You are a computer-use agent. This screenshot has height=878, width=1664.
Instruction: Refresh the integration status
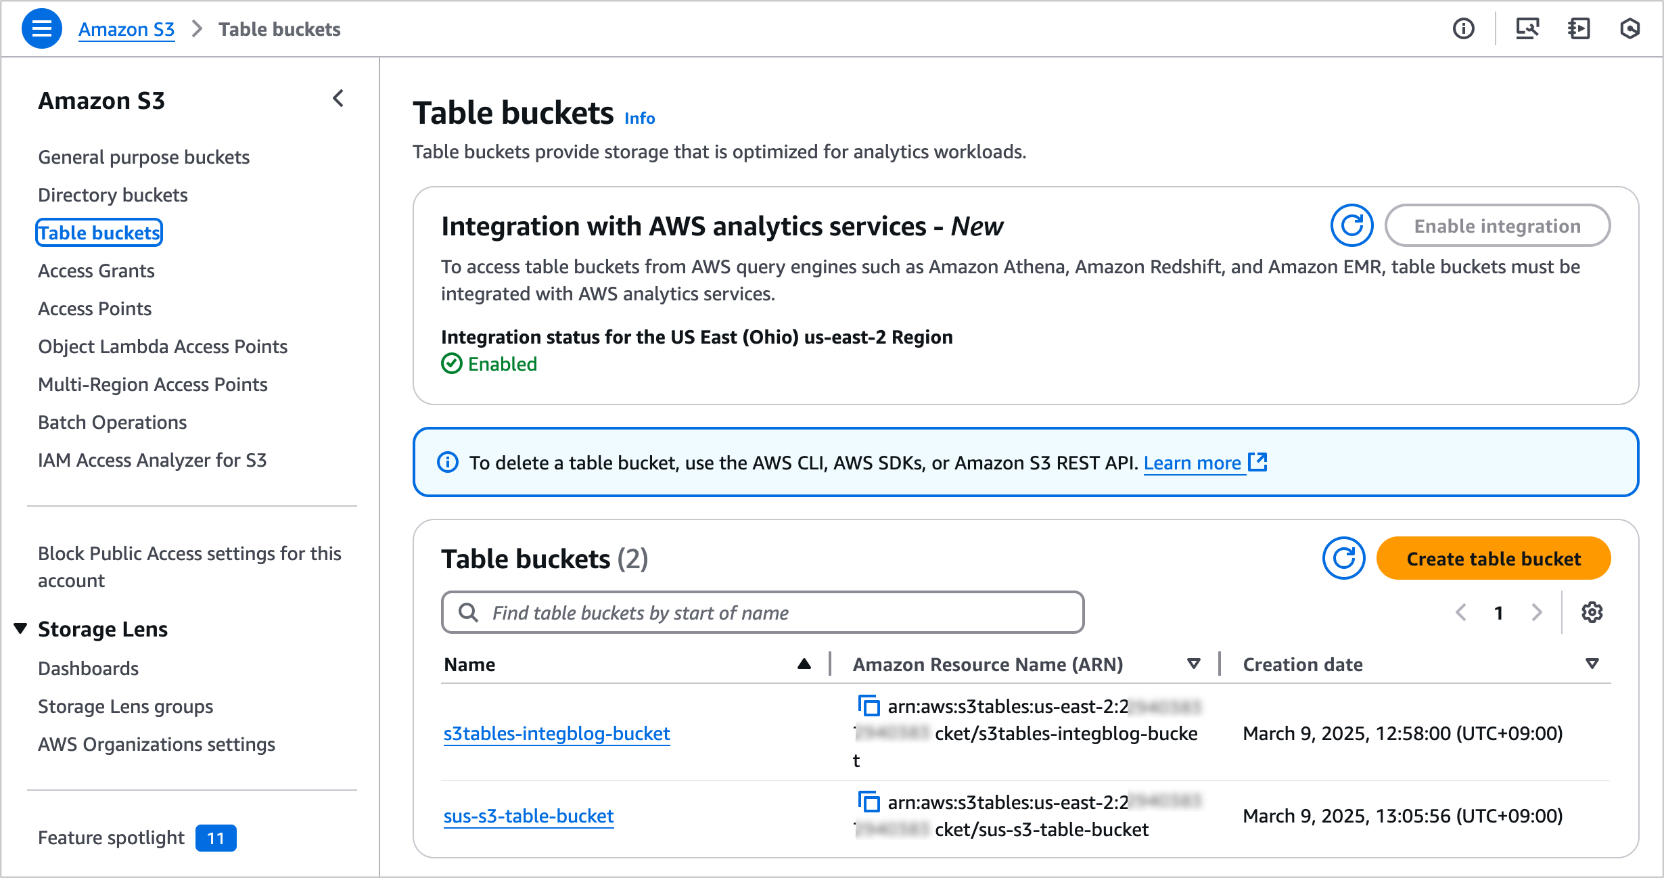1351,225
